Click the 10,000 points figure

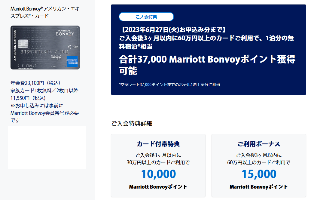pyautogui.click(x=158, y=174)
